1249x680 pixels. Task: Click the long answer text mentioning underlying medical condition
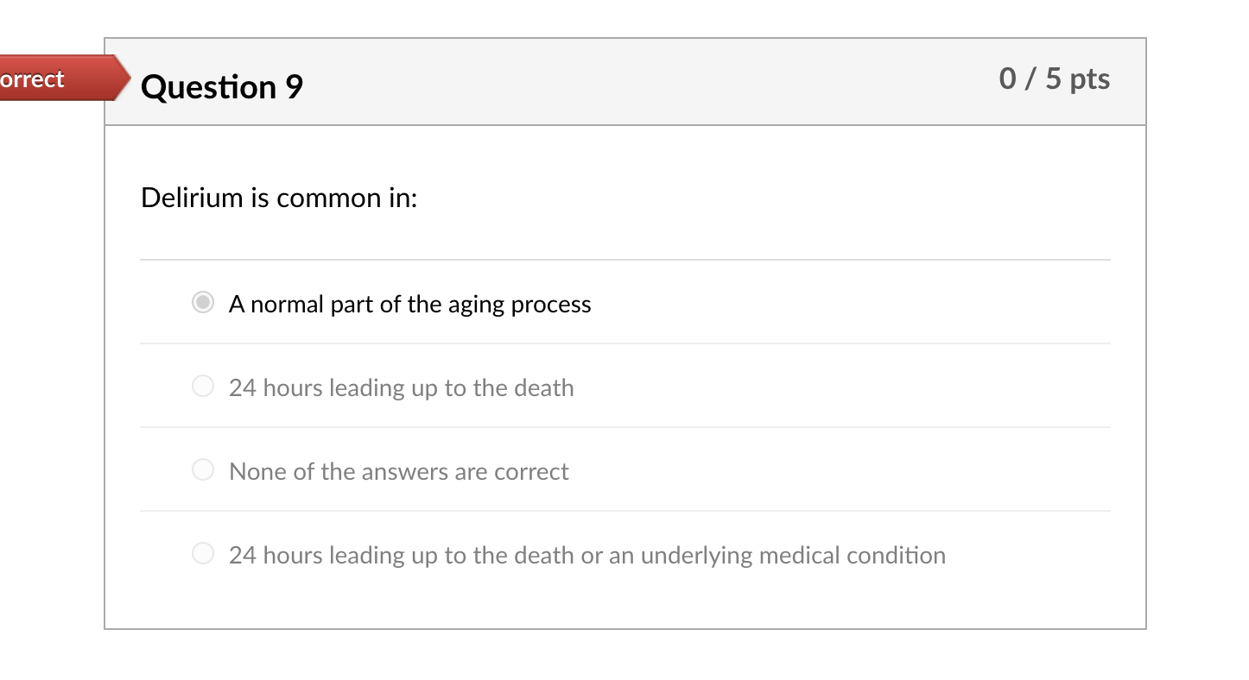(586, 555)
